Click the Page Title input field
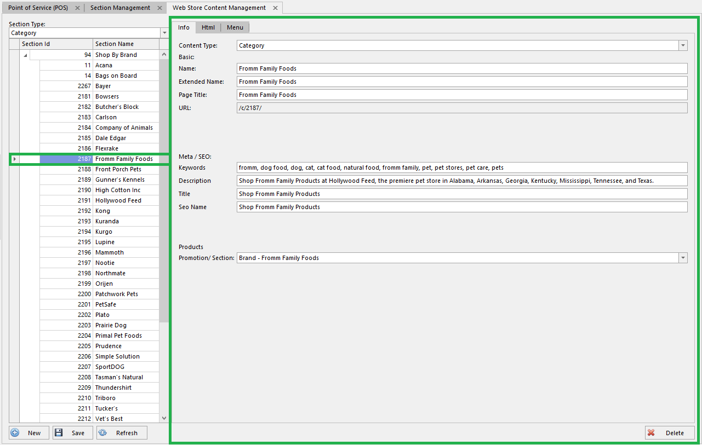Screen dimensions: 702x445 tap(462, 95)
